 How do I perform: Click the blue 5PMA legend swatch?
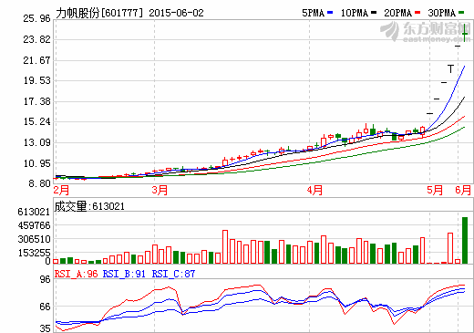(x=330, y=13)
